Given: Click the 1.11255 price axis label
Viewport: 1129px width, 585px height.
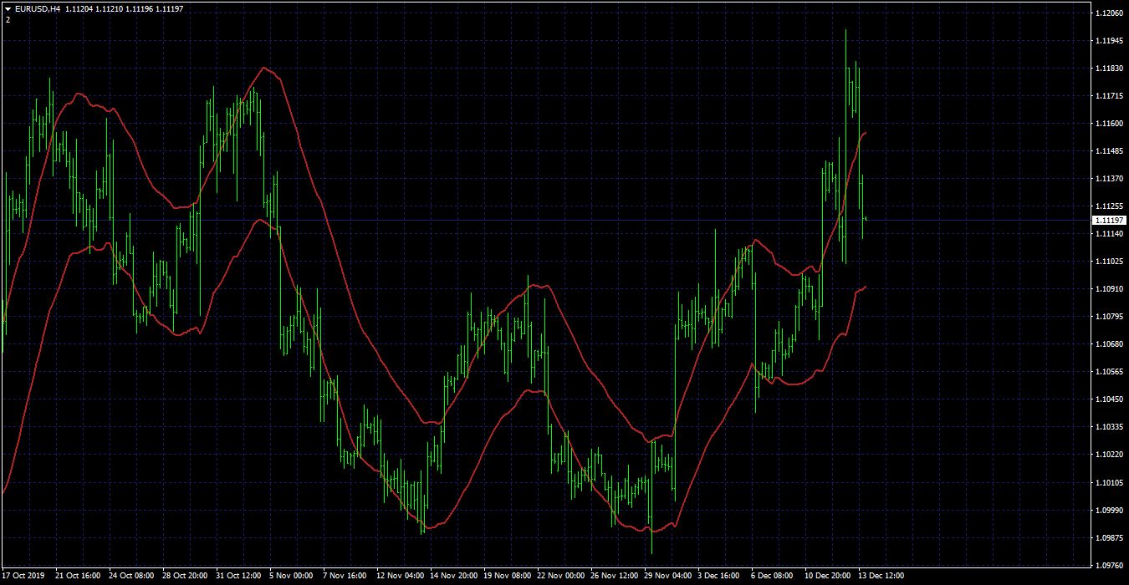Looking at the screenshot, I should click(x=1109, y=206).
